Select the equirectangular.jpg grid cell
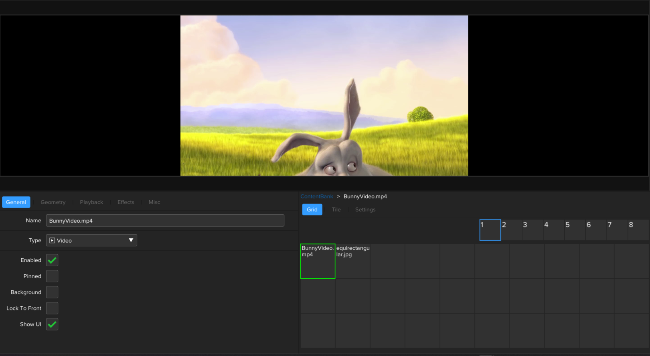Screen dimensions: 650x356 click(x=352, y=261)
